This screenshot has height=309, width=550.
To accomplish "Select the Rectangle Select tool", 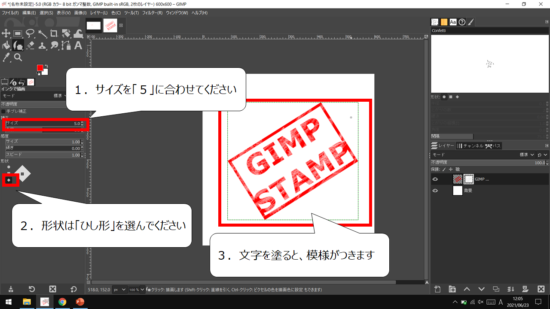I will click(x=18, y=33).
